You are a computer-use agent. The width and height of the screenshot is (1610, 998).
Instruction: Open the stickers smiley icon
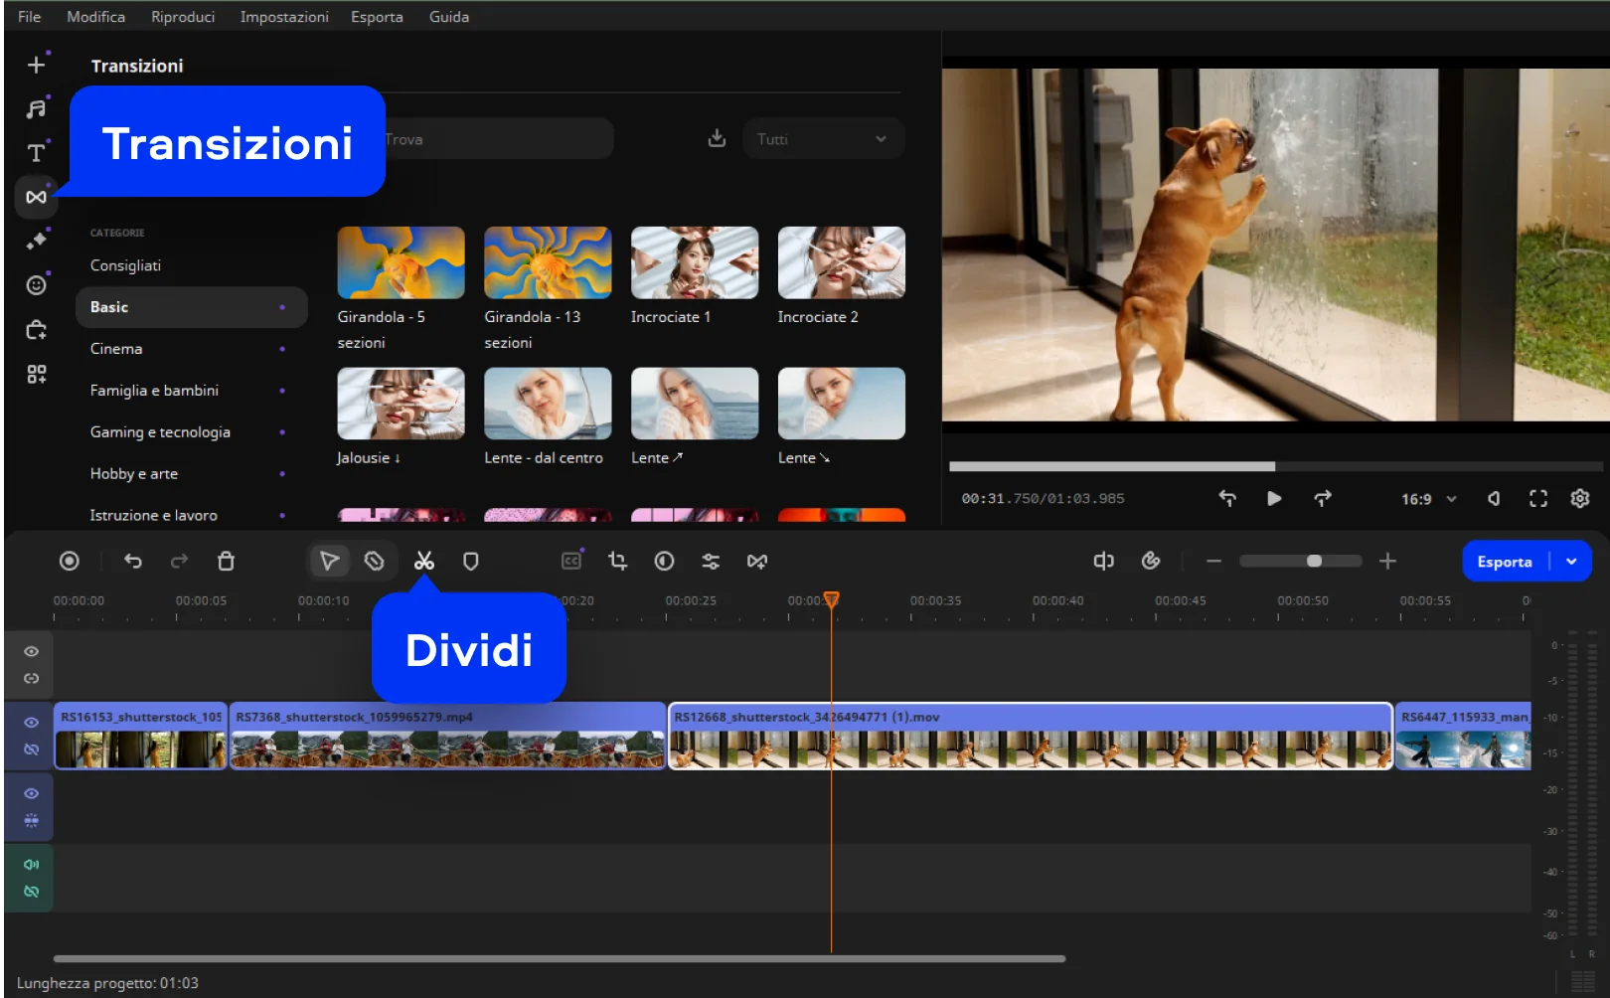37,285
